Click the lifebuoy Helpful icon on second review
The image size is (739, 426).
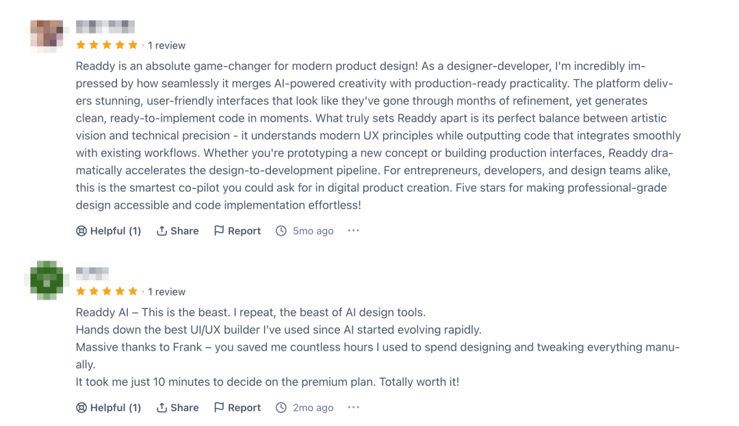click(x=81, y=408)
